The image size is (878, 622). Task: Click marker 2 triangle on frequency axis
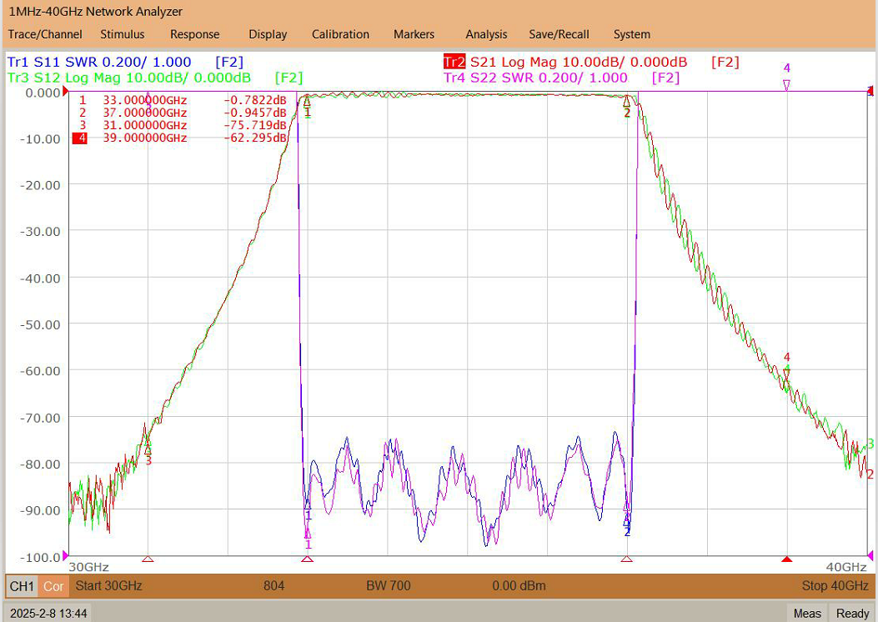626,559
